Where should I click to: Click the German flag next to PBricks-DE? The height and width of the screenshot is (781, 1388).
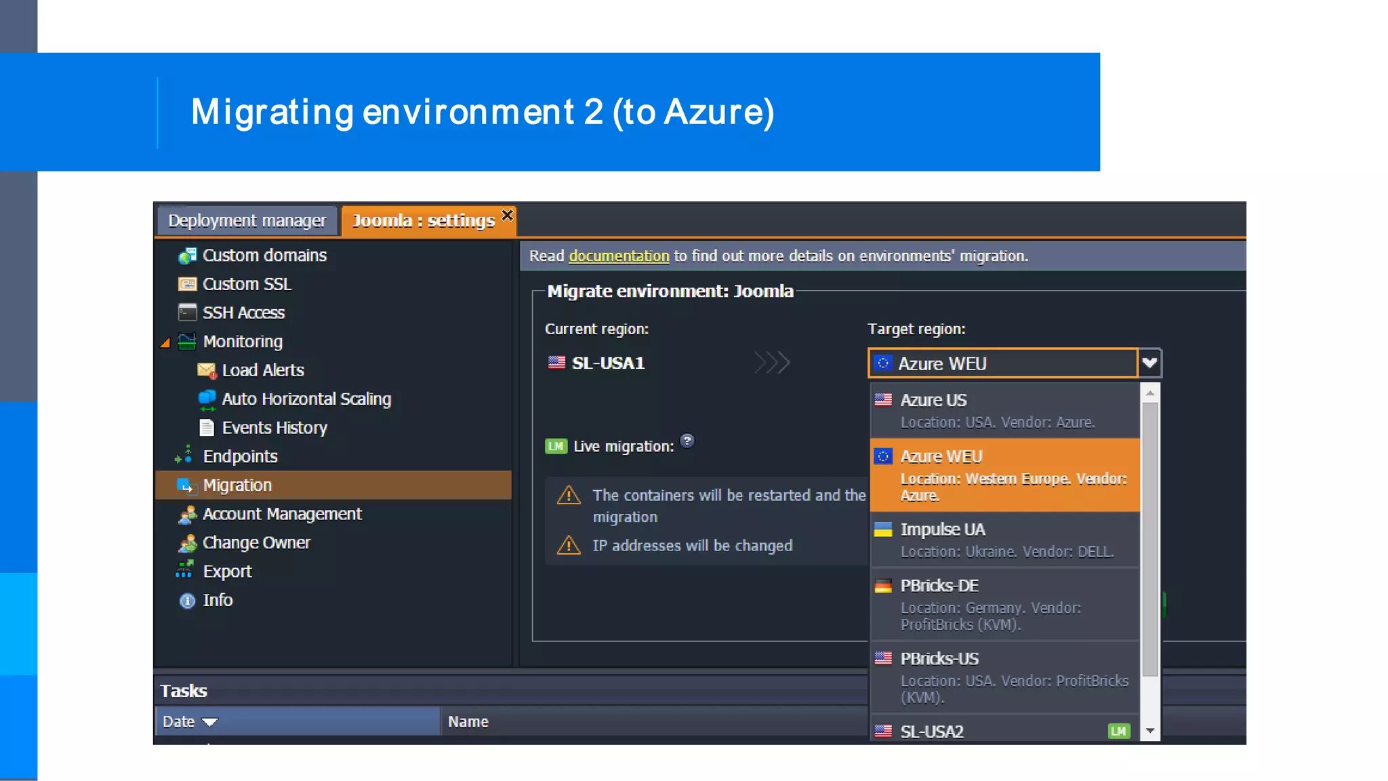coord(883,586)
